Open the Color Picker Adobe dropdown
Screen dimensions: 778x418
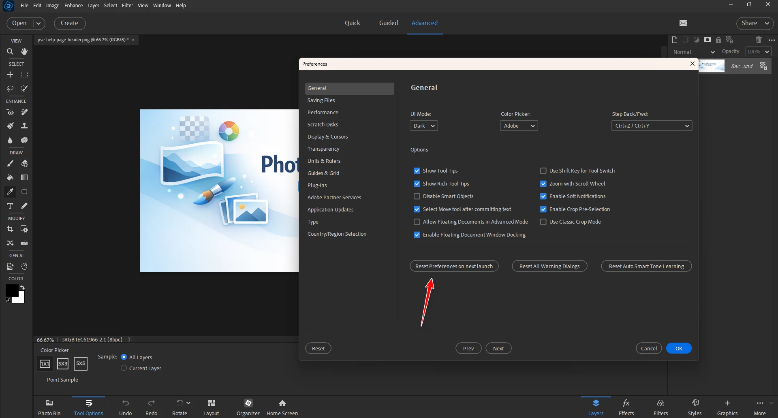tap(519, 126)
